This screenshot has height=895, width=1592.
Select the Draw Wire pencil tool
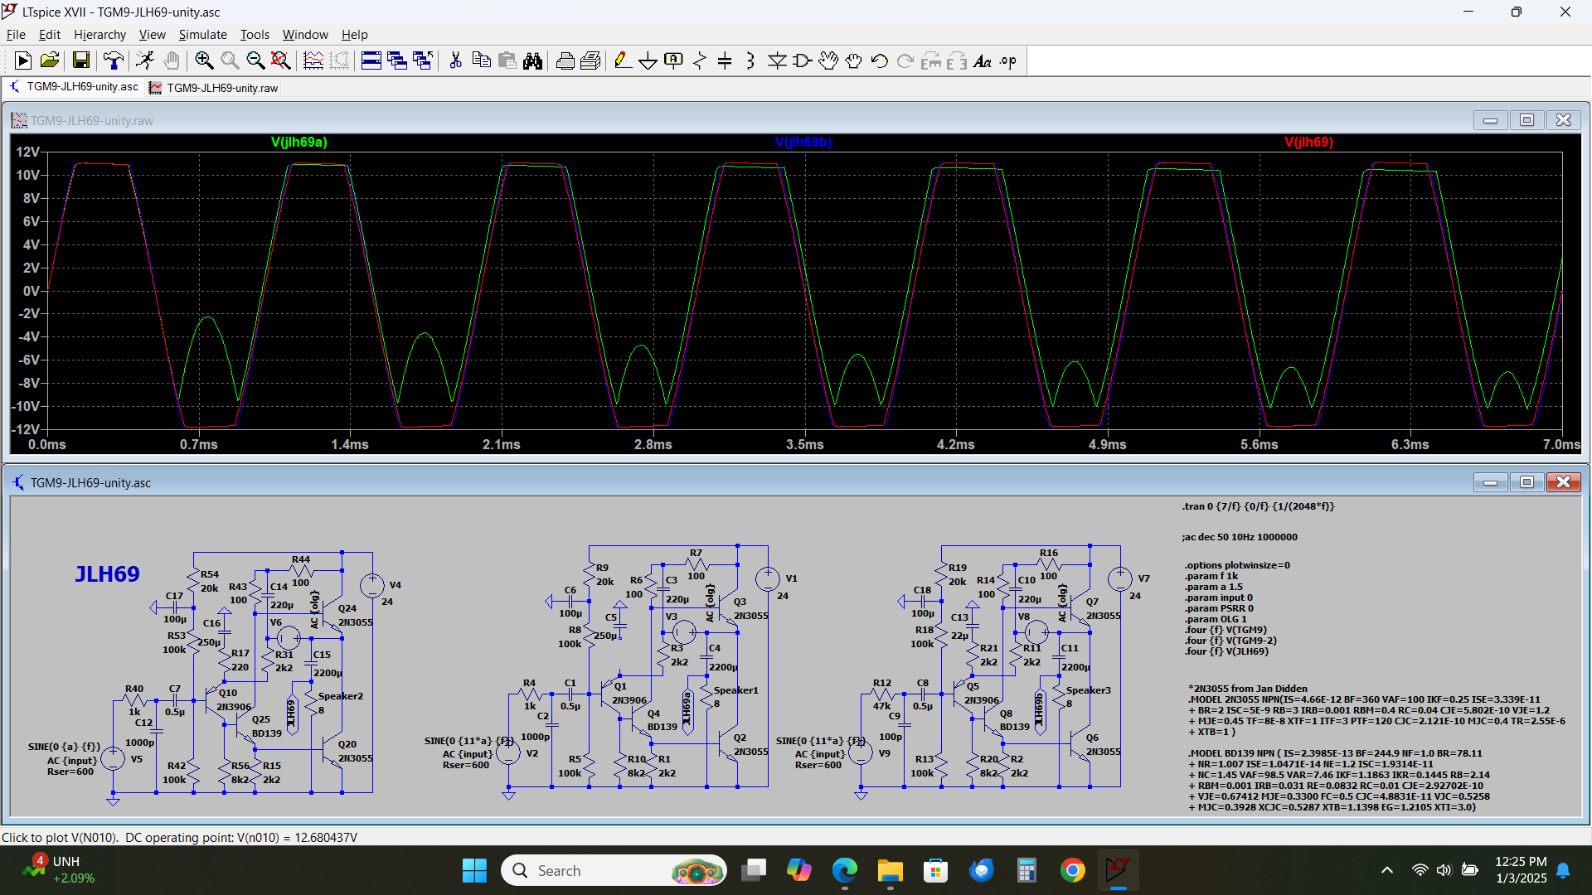pyautogui.click(x=623, y=60)
